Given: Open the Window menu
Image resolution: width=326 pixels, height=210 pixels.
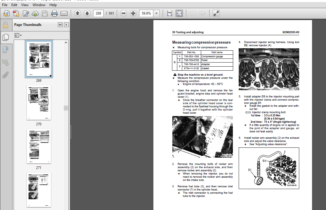Looking at the screenshot, I should click(x=39, y=5).
